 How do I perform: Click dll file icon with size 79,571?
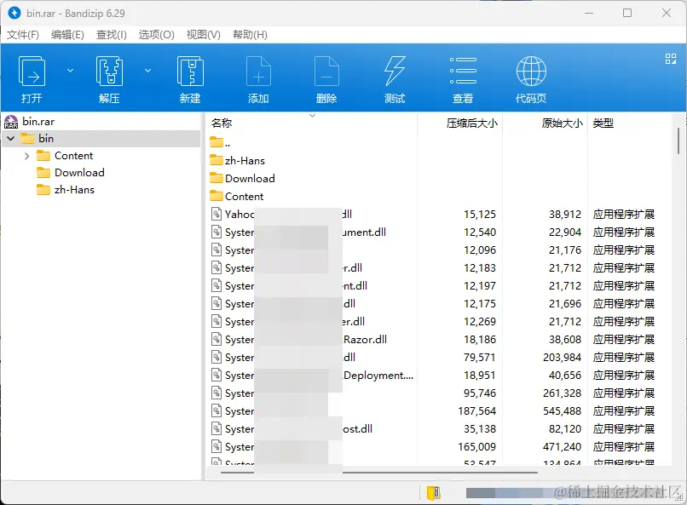pos(216,357)
